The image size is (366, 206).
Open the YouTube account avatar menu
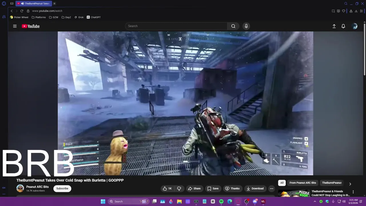pos(355,26)
